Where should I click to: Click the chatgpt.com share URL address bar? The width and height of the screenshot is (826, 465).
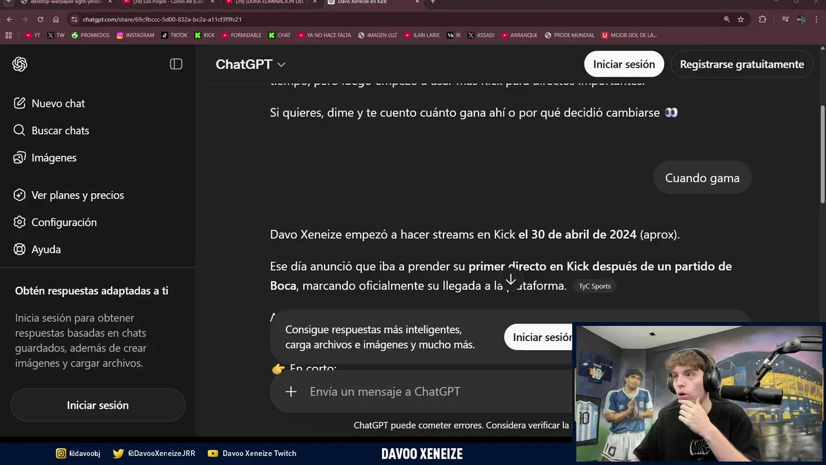162,19
